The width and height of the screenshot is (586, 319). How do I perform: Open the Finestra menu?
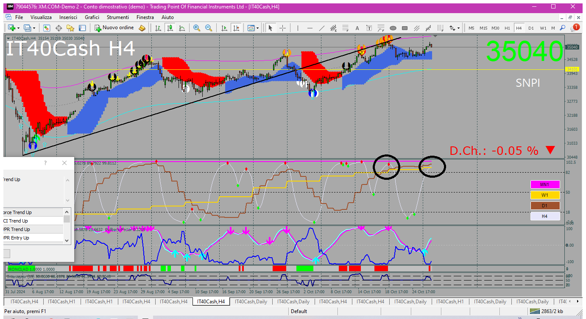[x=145, y=17]
